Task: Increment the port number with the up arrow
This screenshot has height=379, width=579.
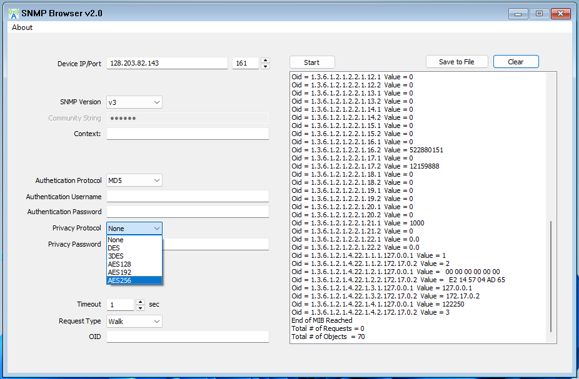Action: tap(264, 59)
